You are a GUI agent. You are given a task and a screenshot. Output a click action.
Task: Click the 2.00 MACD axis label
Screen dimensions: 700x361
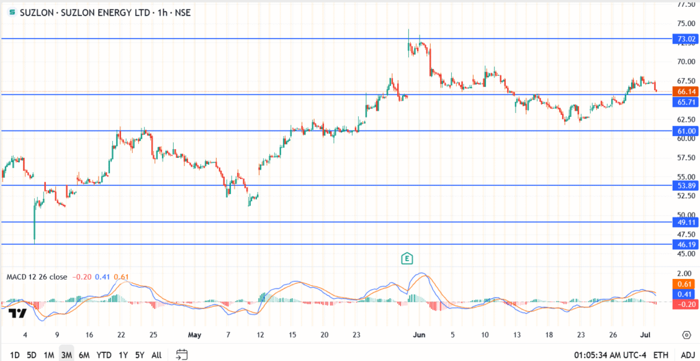pos(686,273)
